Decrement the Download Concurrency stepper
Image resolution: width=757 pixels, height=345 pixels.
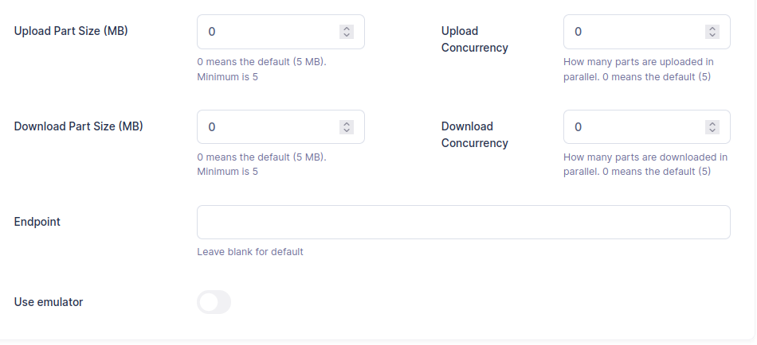click(x=712, y=130)
